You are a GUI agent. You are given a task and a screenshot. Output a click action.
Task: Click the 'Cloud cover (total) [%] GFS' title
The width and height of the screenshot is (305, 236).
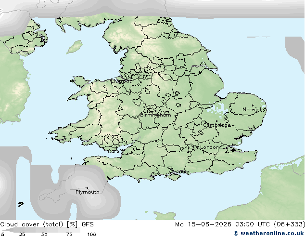coord(47,224)
